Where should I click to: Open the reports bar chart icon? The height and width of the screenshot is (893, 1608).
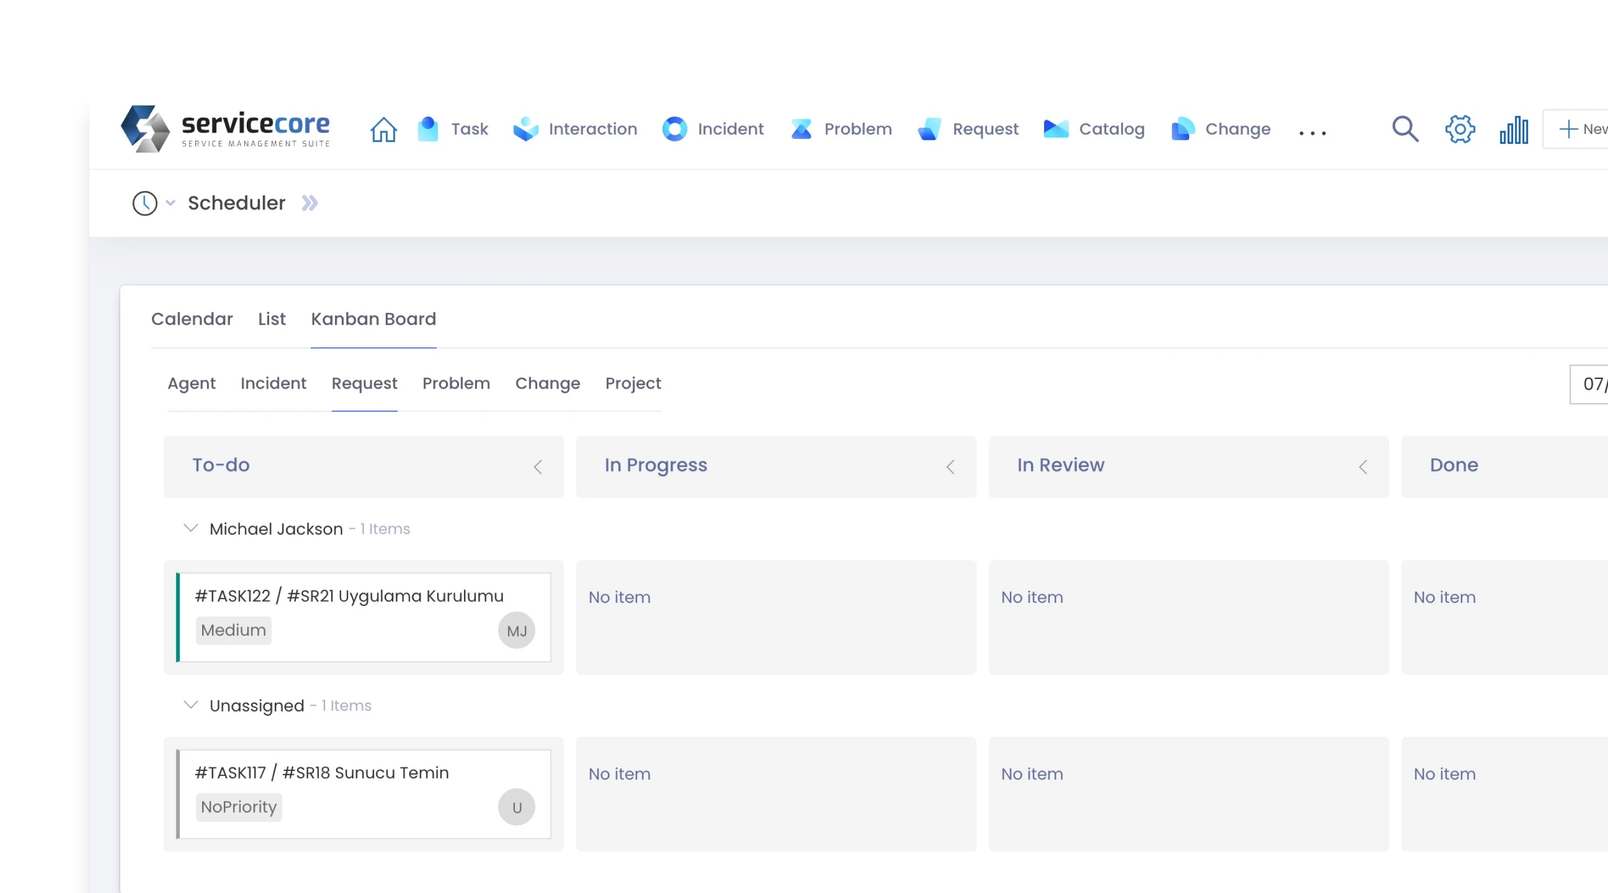click(1514, 130)
